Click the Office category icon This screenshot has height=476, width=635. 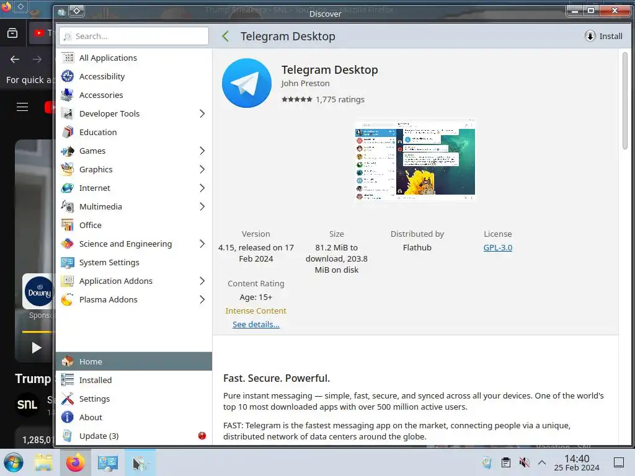(x=67, y=226)
